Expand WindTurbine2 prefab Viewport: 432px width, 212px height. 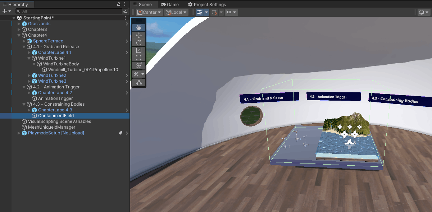tap(29, 75)
